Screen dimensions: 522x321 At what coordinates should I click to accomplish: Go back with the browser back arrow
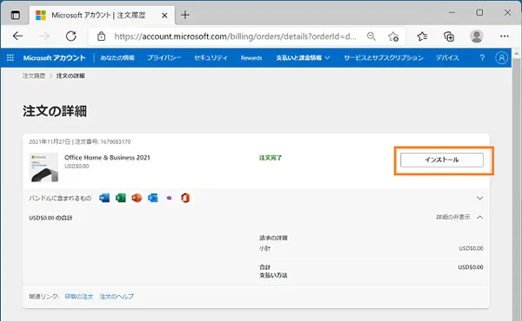[x=17, y=36]
